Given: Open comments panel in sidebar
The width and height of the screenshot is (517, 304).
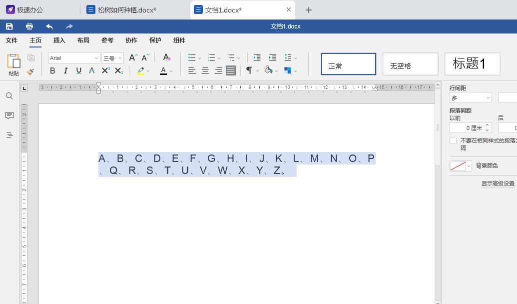Looking at the screenshot, I should (x=9, y=115).
